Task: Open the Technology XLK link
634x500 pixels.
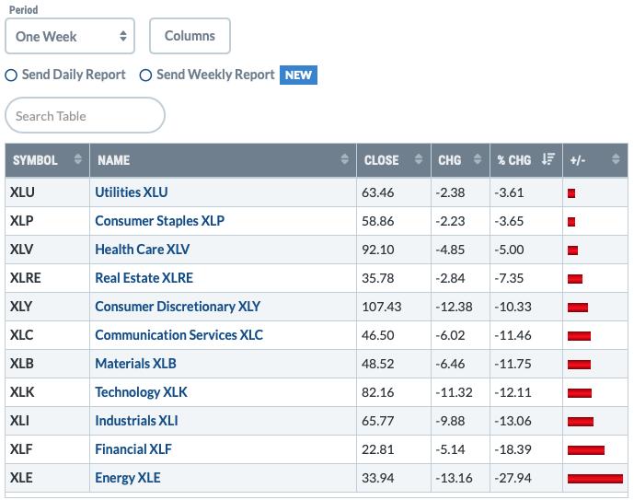Action: 141,392
